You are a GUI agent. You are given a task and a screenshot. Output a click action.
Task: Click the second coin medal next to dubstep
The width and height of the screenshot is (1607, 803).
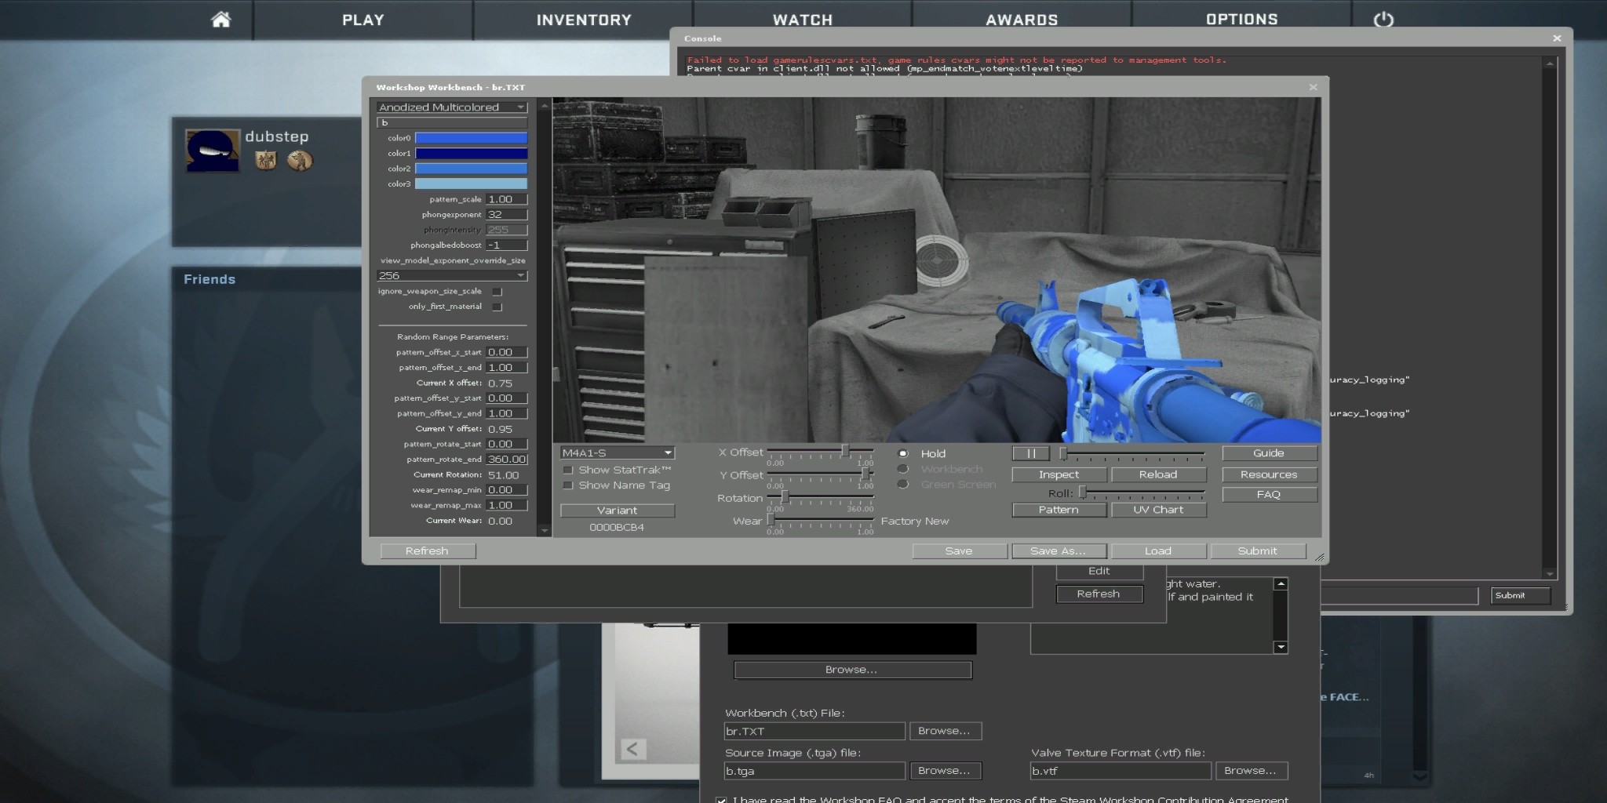point(299,160)
